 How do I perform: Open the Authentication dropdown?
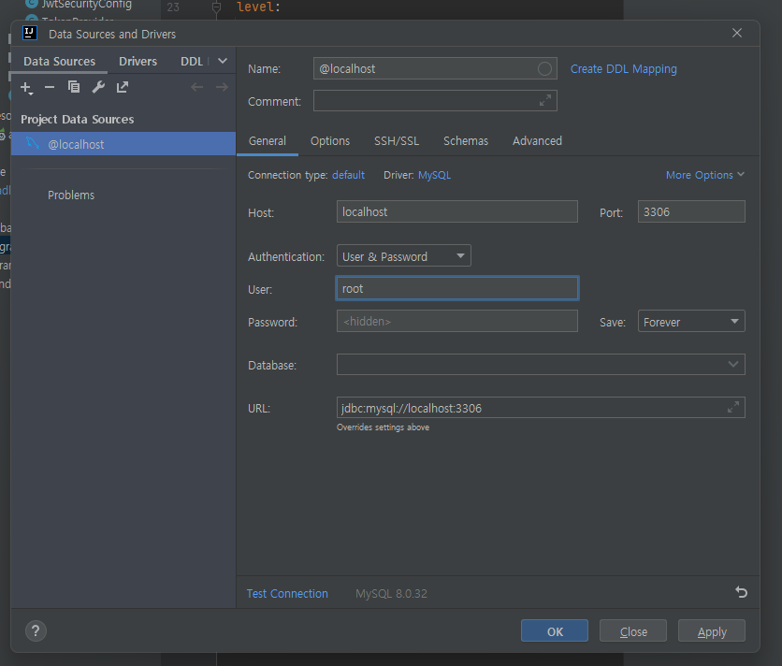403,256
